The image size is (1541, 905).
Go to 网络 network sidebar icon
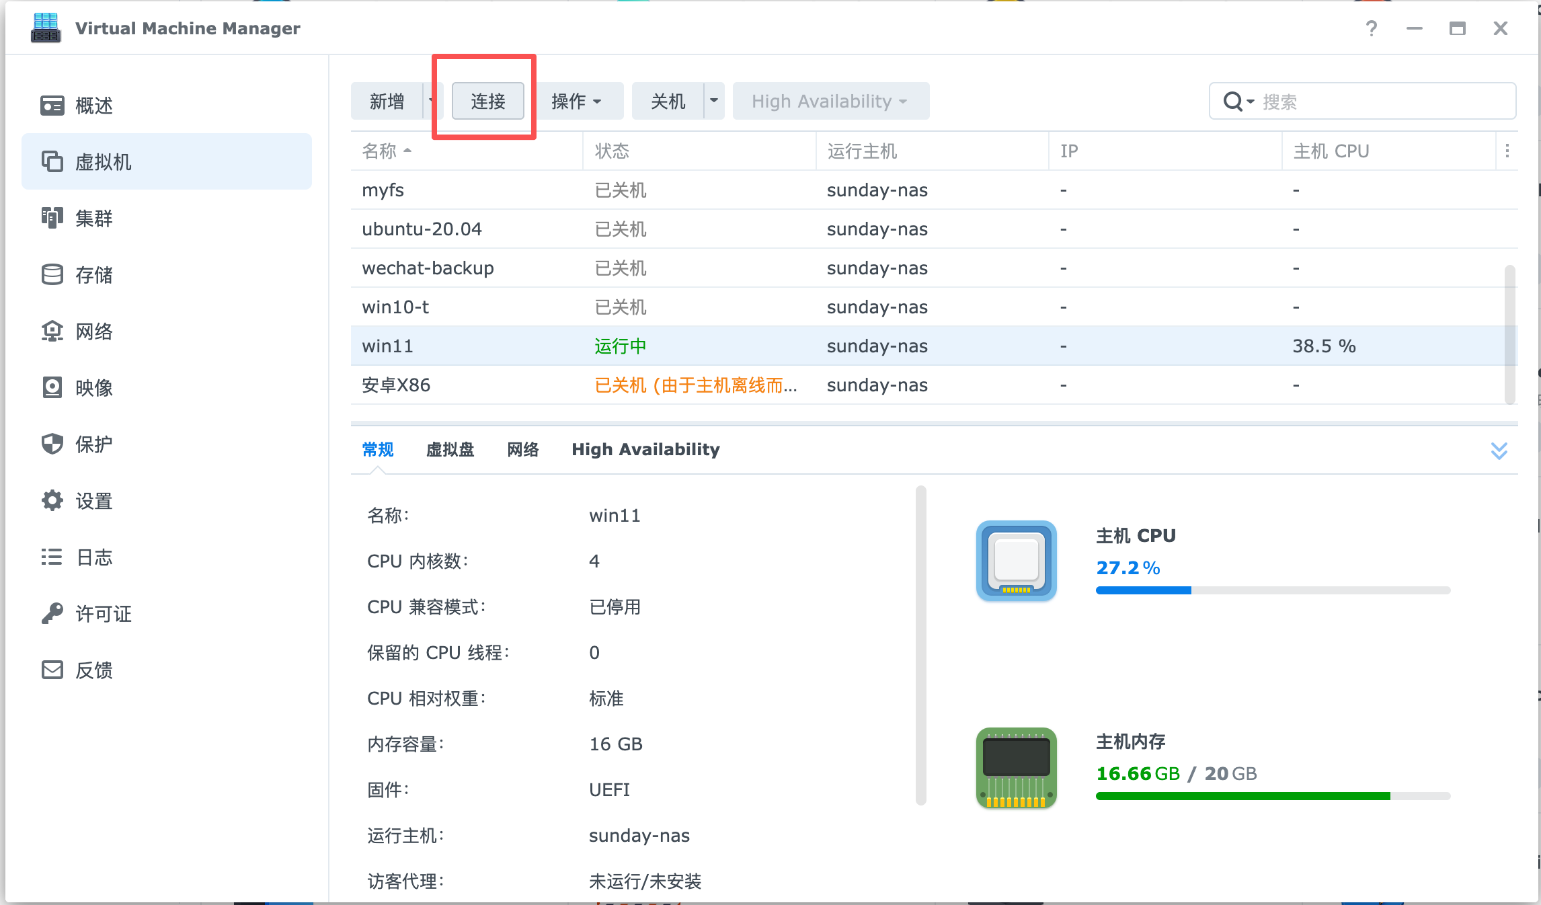[52, 331]
